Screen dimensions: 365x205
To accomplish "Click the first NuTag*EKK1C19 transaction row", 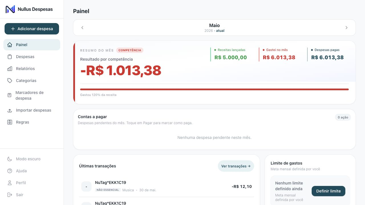I will pyautogui.click(x=167, y=186).
